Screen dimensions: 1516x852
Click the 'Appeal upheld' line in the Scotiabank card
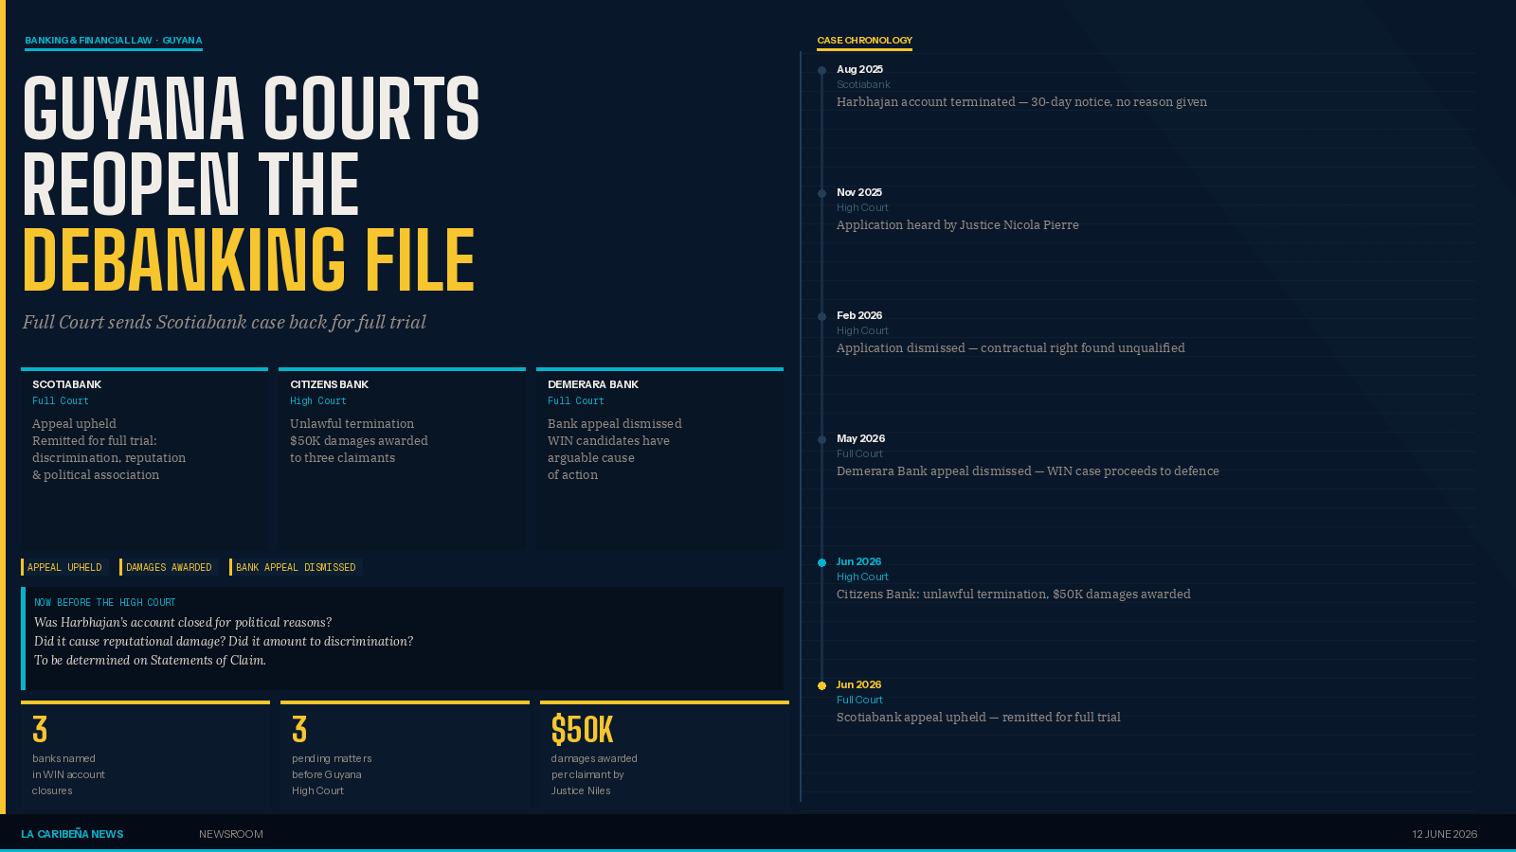coord(74,424)
